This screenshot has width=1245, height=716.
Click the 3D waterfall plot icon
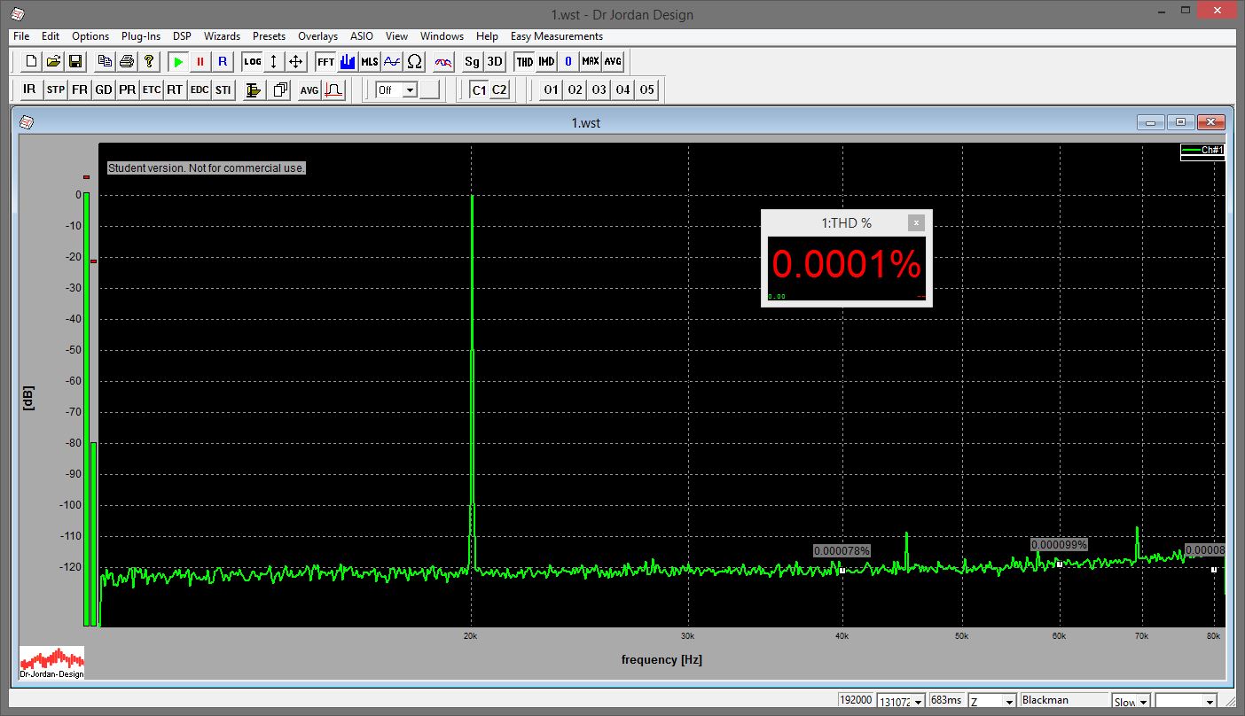pos(495,62)
